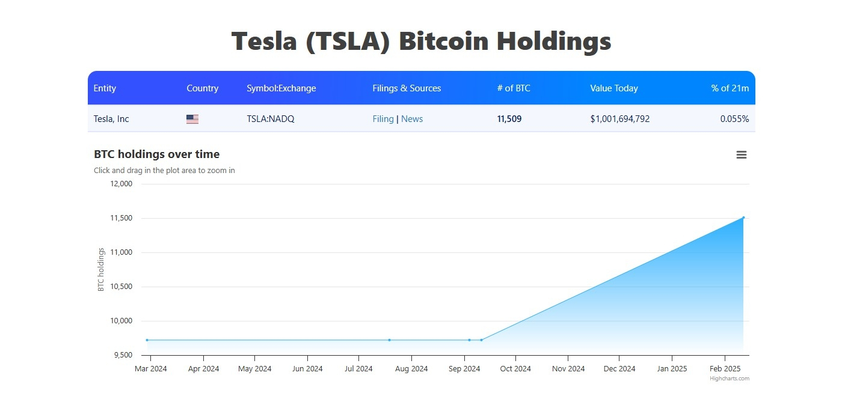Open the Tesla News link

412,119
